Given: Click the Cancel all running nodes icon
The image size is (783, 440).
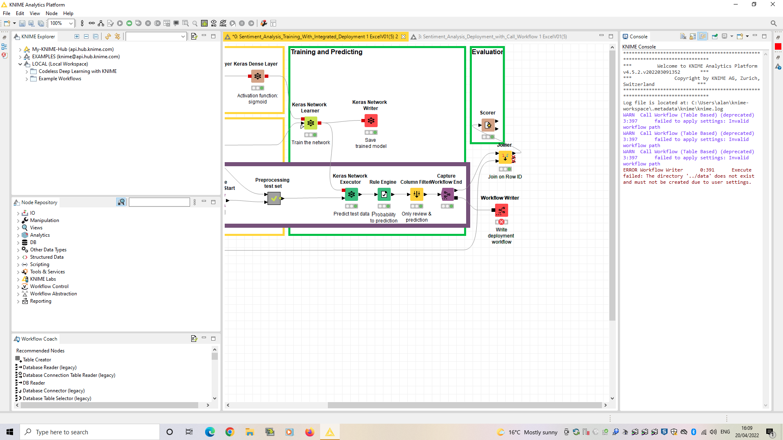Looking at the screenshot, I should (157, 24).
